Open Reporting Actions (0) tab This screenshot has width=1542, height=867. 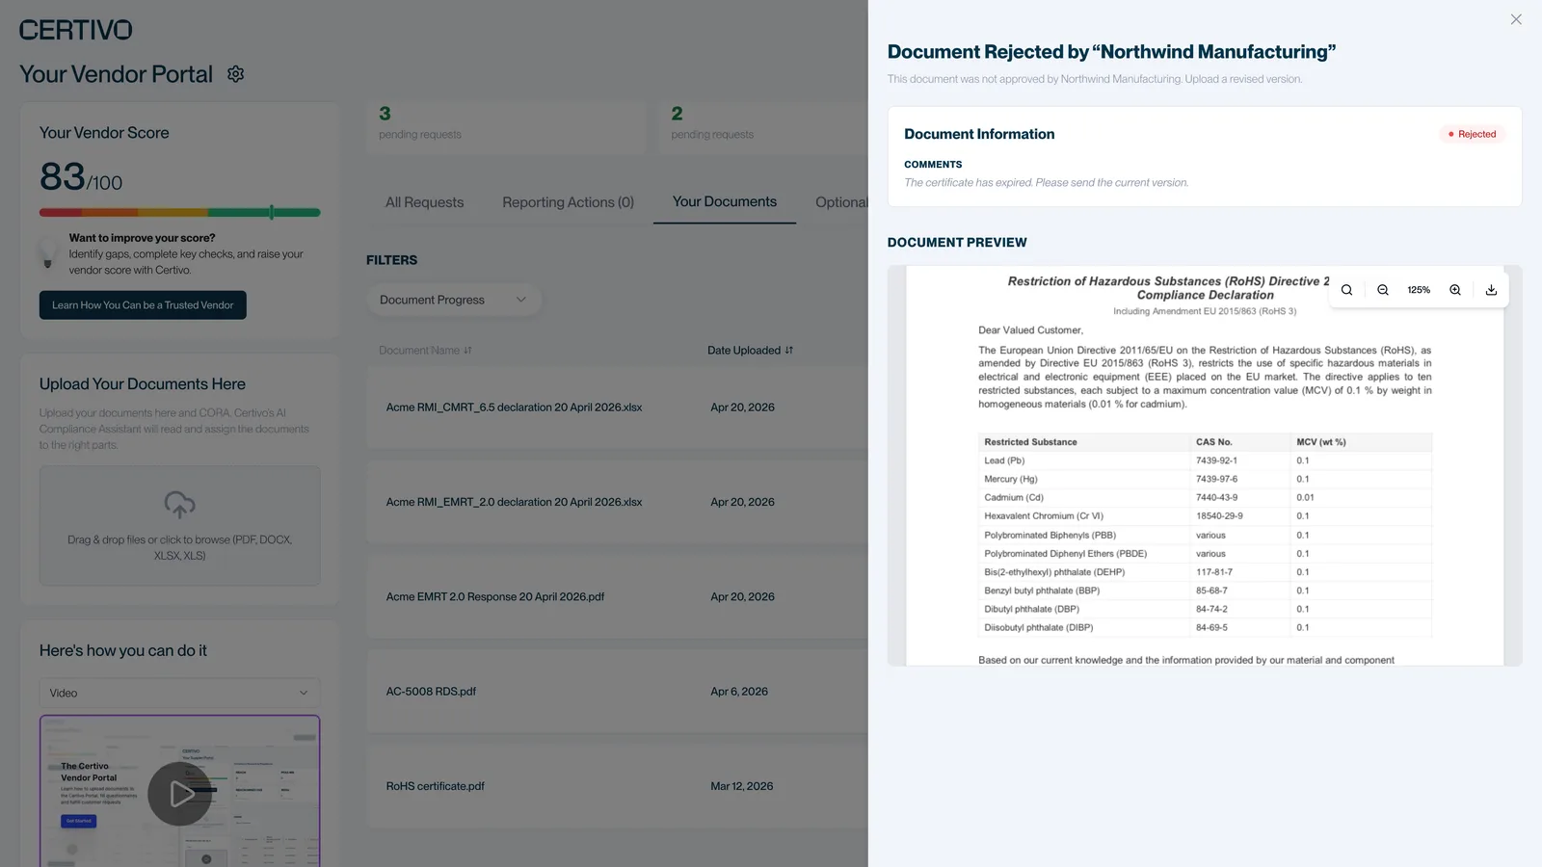coord(568,202)
